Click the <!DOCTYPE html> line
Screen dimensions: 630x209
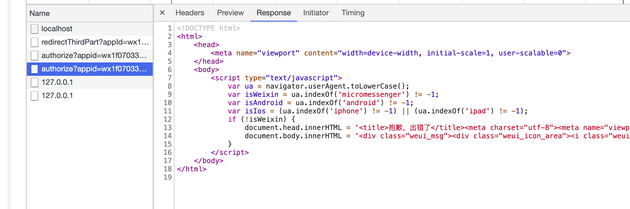click(x=209, y=28)
